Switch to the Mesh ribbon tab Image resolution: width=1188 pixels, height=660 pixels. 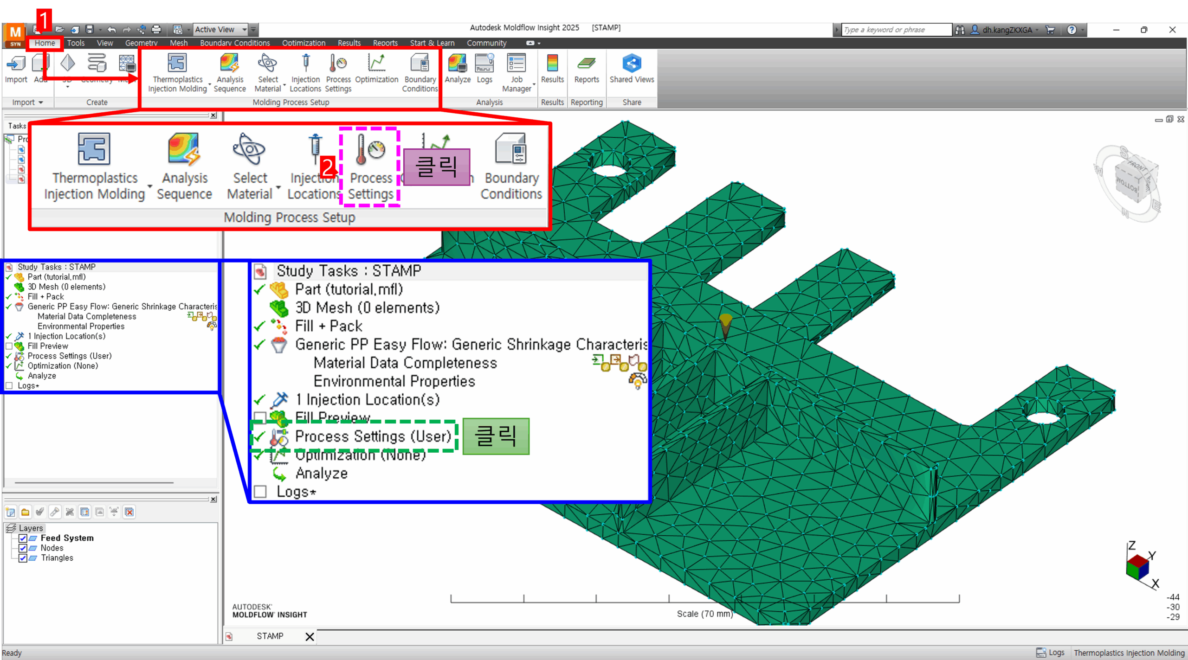pos(179,43)
